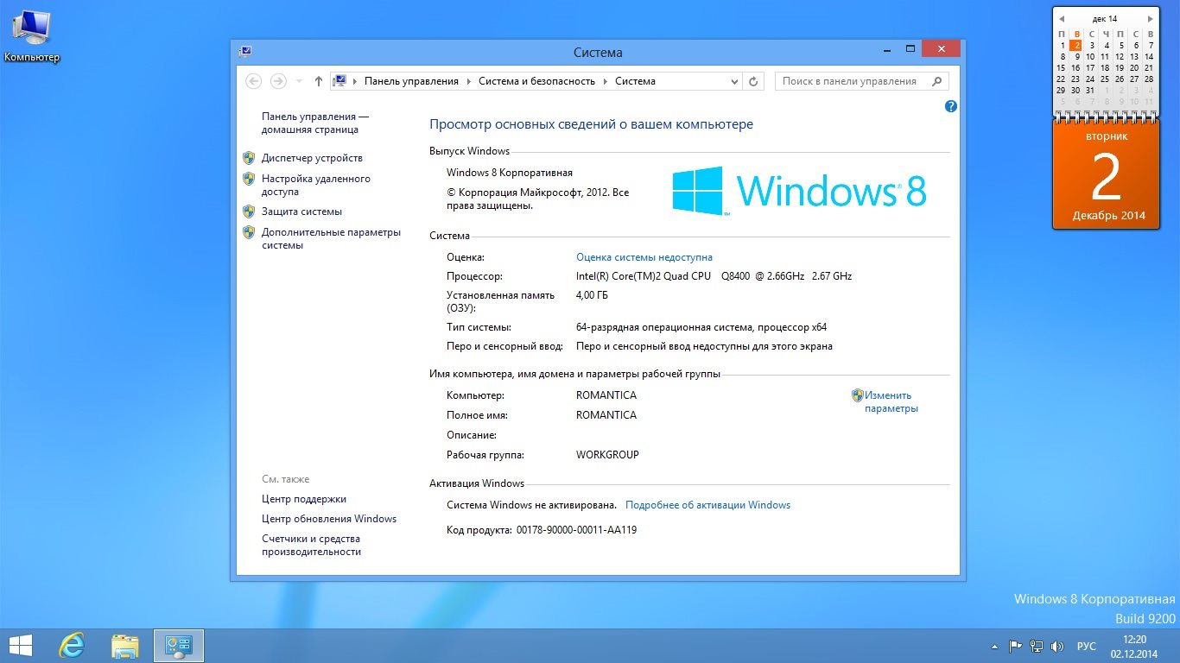Click Windows 8 logo in system info
The image size is (1180, 663).
click(x=799, y=191)
